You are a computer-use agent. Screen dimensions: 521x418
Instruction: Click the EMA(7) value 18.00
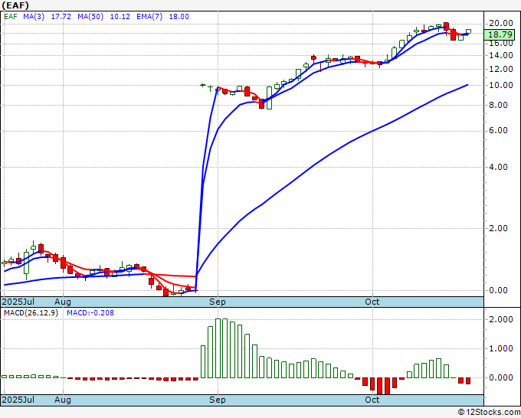(179, 17)
